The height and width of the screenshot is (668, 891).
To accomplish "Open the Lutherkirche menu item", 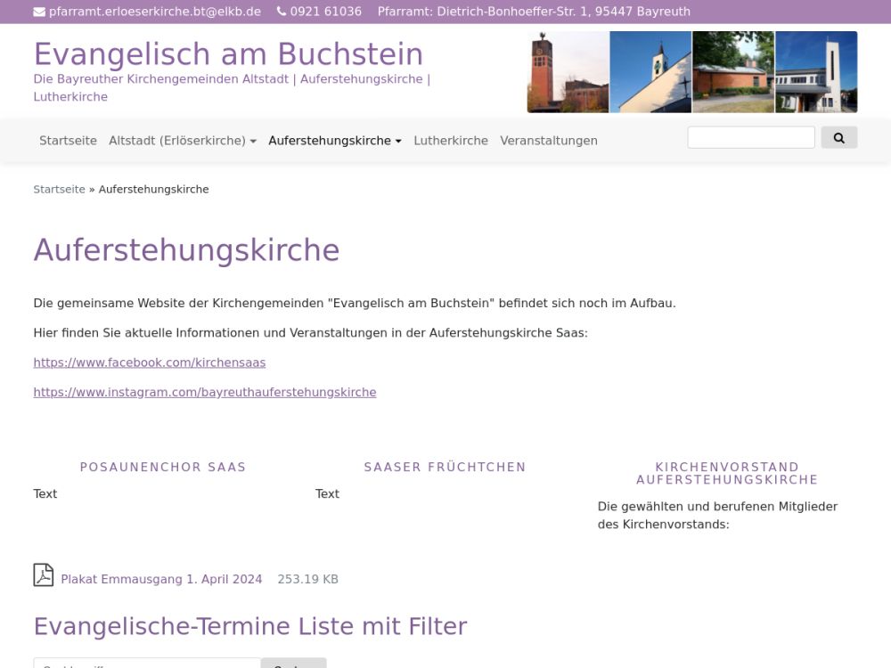I will [x=451, y=141].
